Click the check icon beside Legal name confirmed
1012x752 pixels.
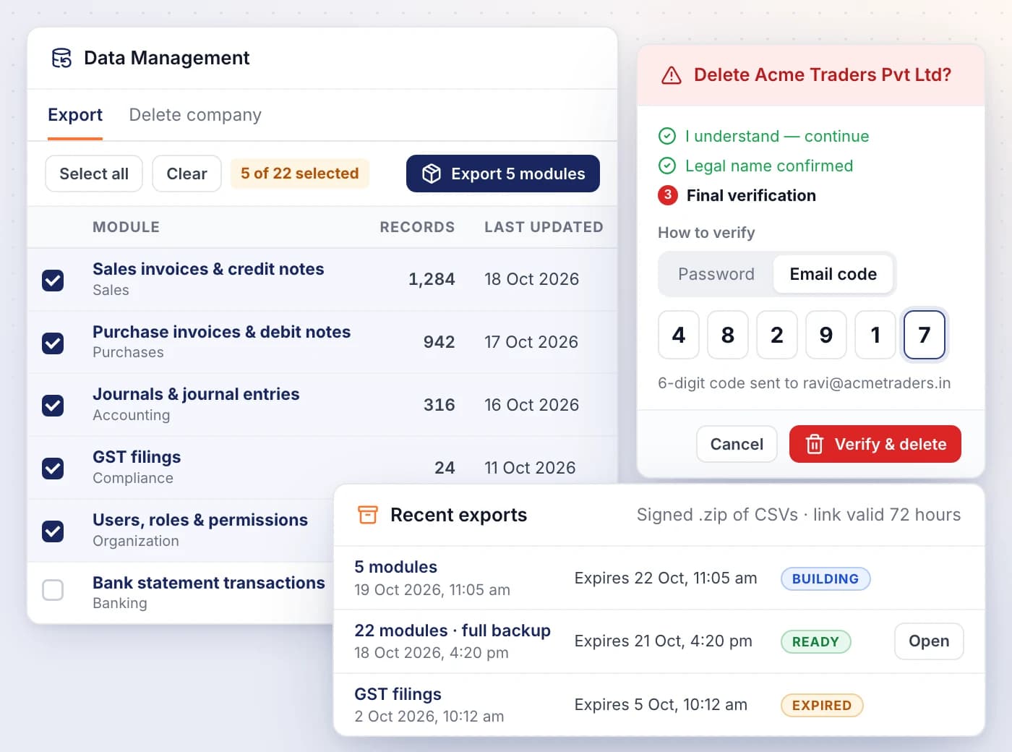[x=667, y=166]
